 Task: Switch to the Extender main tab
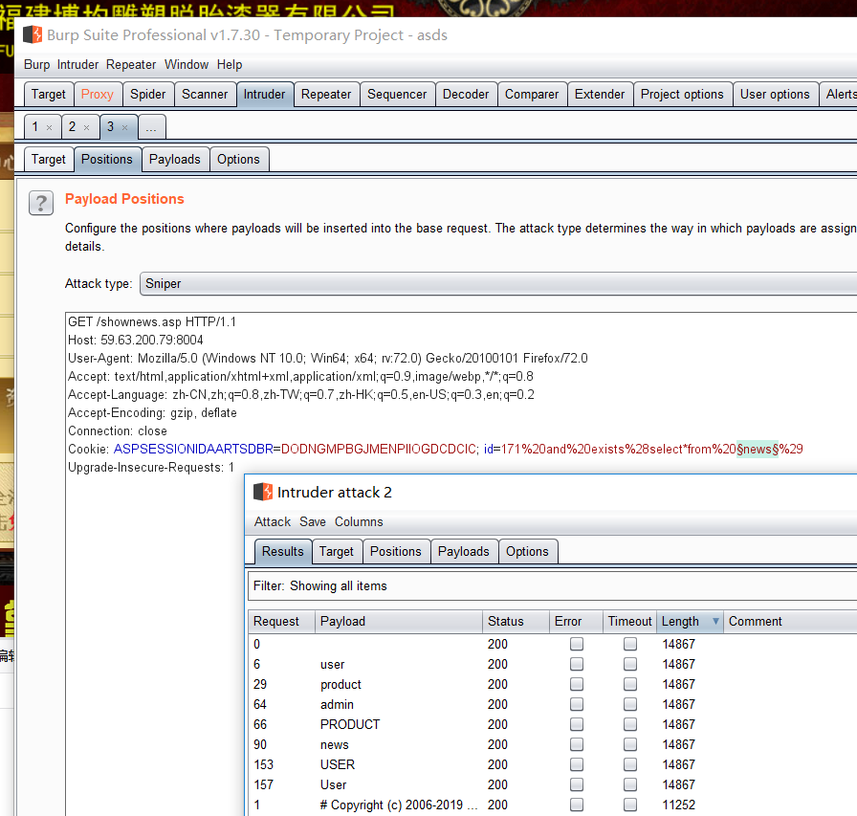point(600,94)
